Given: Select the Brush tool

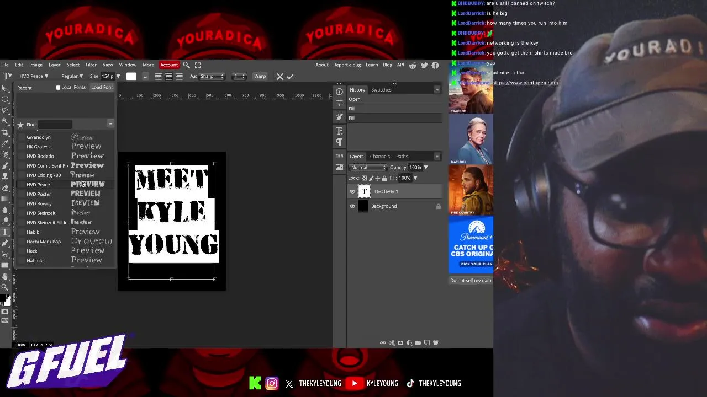Looking at the screenshot, I should point(5,165).
